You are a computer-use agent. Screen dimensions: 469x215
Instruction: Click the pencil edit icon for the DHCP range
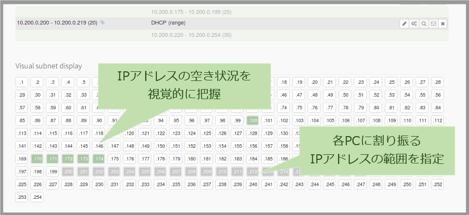(x=405, y=23)
